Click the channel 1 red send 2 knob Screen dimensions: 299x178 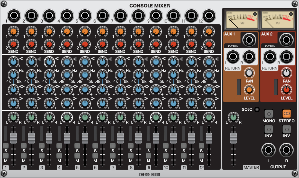(13, 44)
